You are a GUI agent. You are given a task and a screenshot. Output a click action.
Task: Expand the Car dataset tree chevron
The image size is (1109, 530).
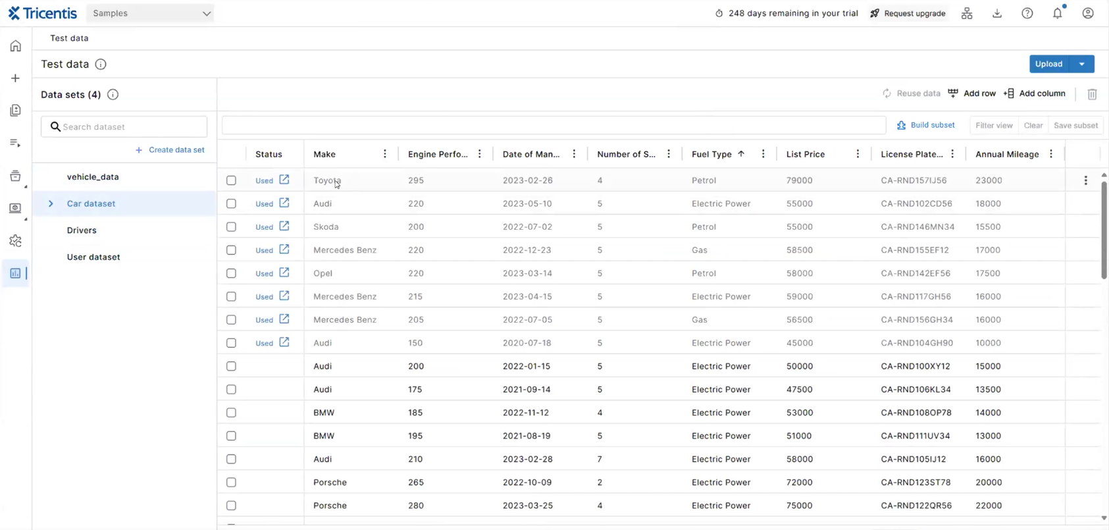point(51,204)
